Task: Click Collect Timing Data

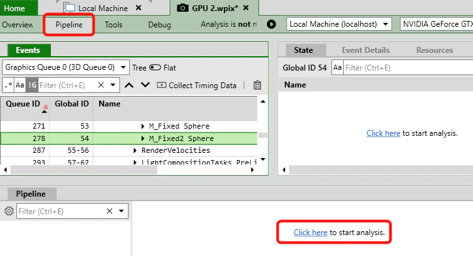Action: (196, 86)
